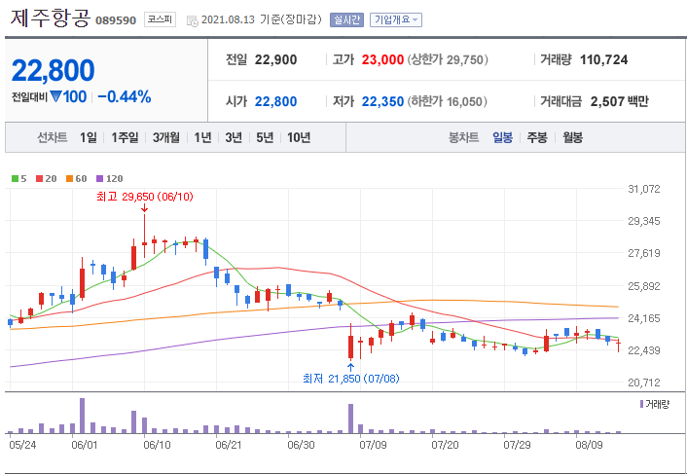Viewport: 687px width, 474px height.
Task: Click the 20,712 price axis label
Action: click(x=643, y=383)
